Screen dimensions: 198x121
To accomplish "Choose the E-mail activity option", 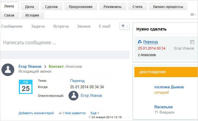I will point(105,26).
